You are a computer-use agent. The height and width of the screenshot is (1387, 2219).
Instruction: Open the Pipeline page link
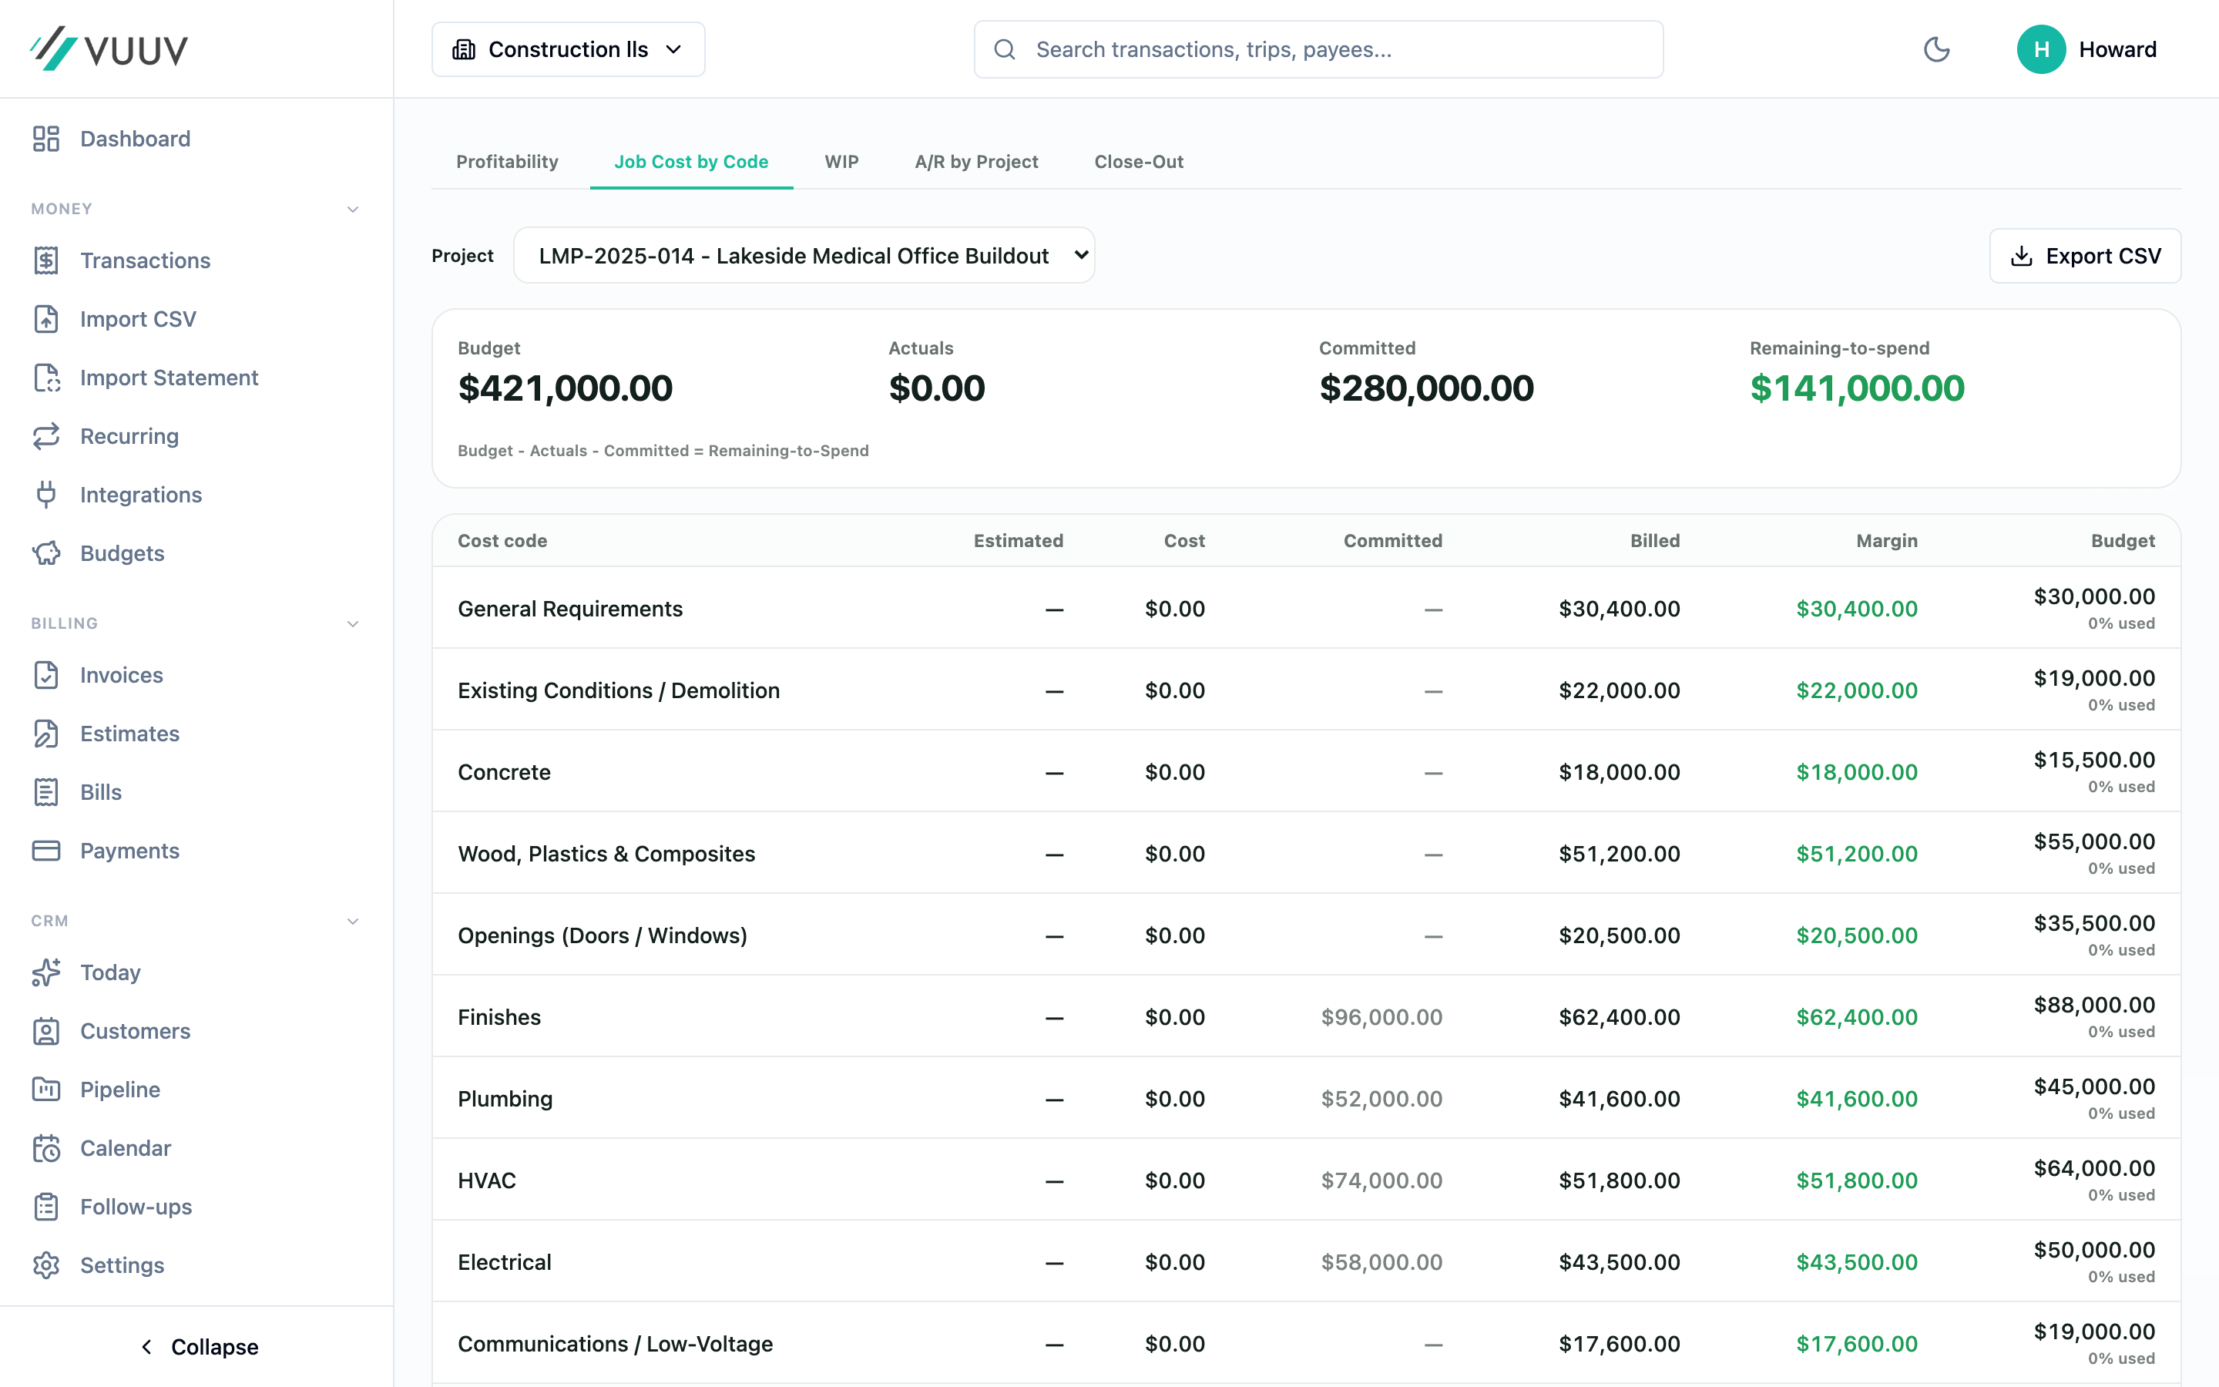point(120,1090)
